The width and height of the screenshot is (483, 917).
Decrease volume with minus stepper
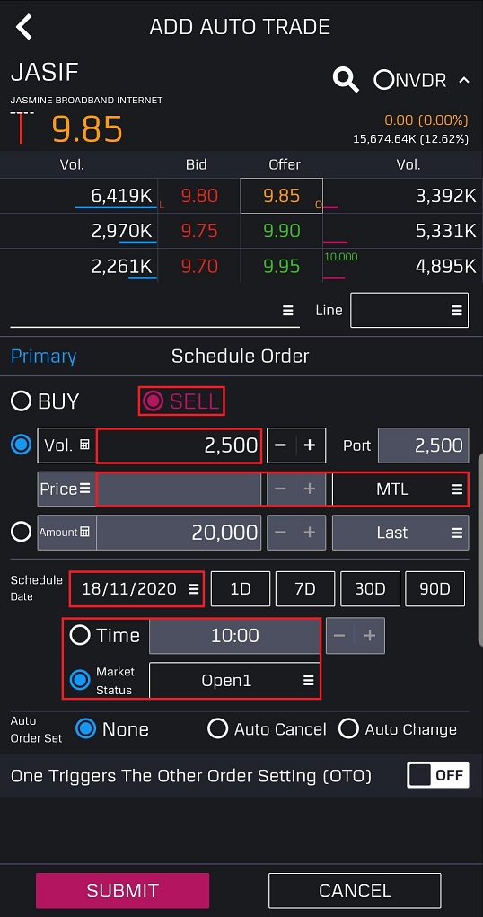click(281, 445)
